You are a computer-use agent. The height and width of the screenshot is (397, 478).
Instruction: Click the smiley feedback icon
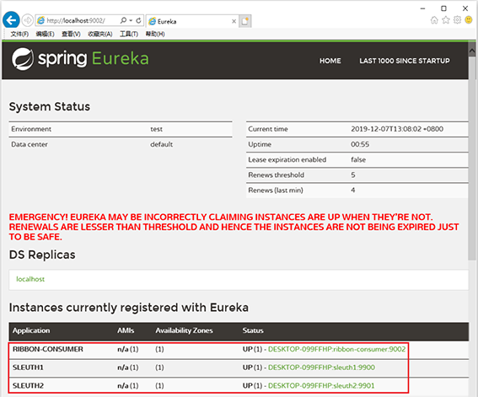(x=469, y=20)
